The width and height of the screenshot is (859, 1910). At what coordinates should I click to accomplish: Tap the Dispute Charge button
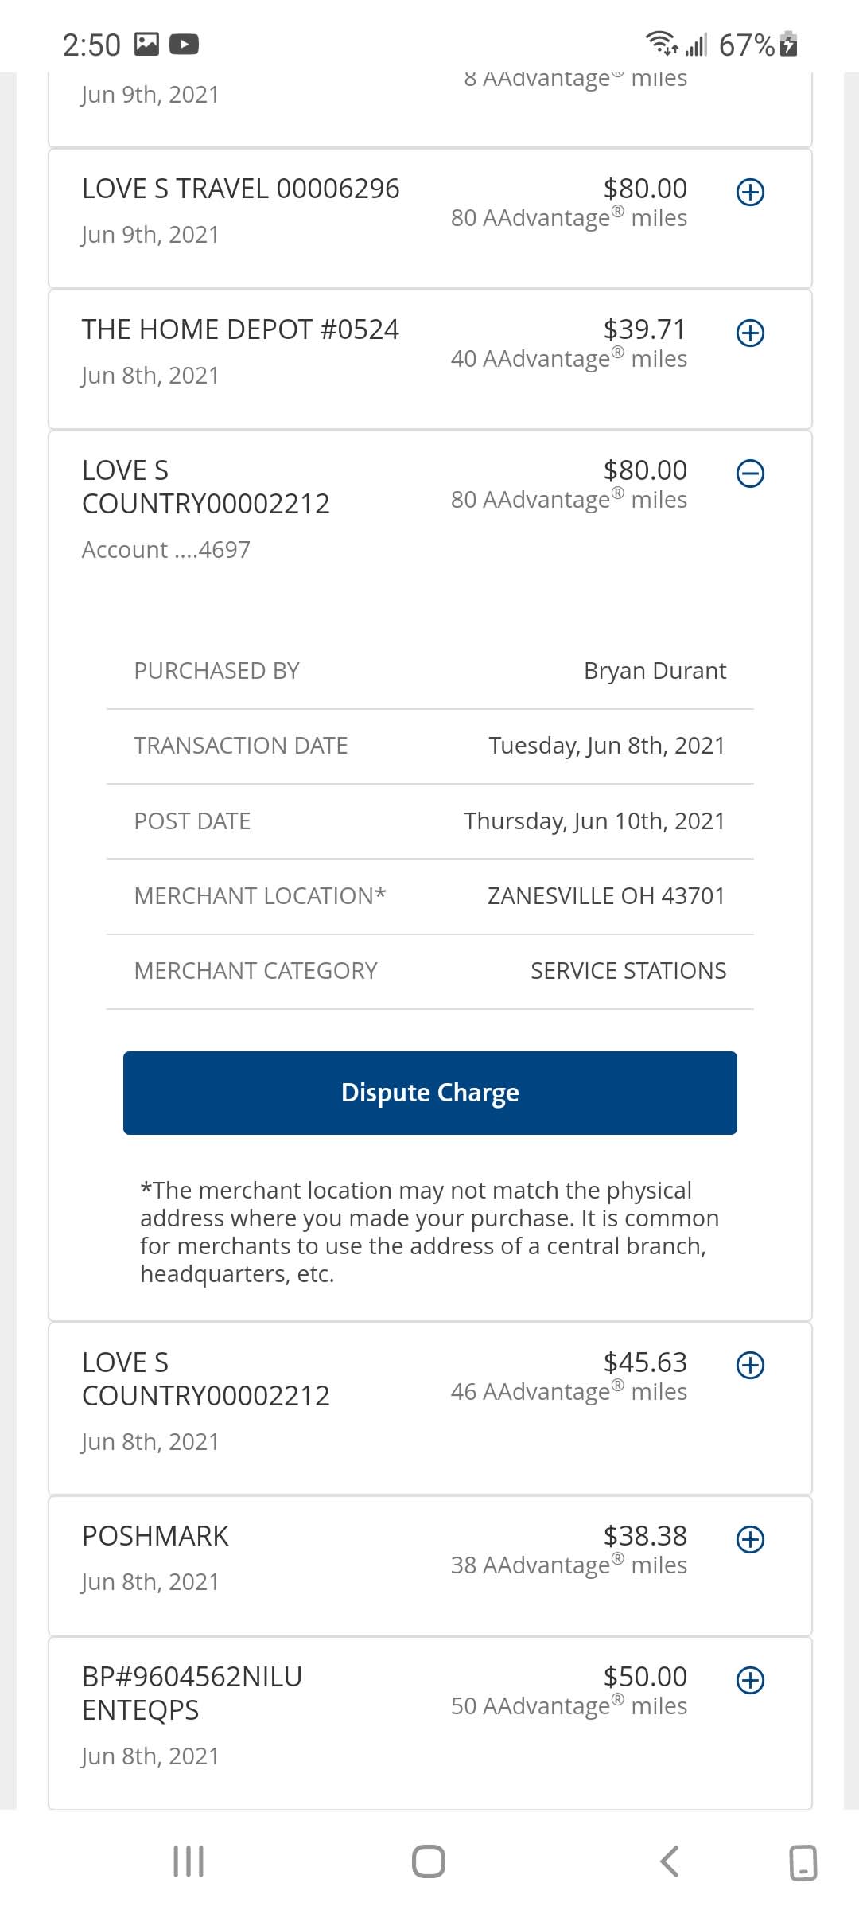click(430, 1093)
